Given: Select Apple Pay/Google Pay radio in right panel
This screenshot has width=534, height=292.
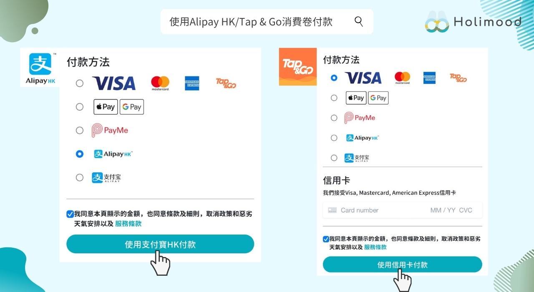Looking at the screenshot, I should pyautogui.click(x=334, y=98).
